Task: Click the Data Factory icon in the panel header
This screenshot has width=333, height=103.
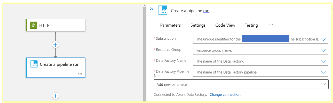Action: (163, 10)
